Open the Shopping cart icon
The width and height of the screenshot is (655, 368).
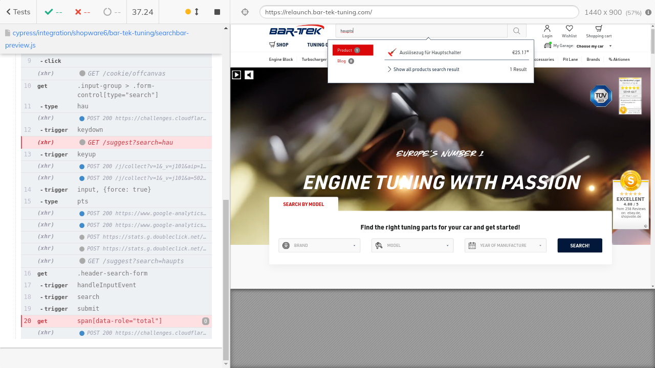(599, 29)
